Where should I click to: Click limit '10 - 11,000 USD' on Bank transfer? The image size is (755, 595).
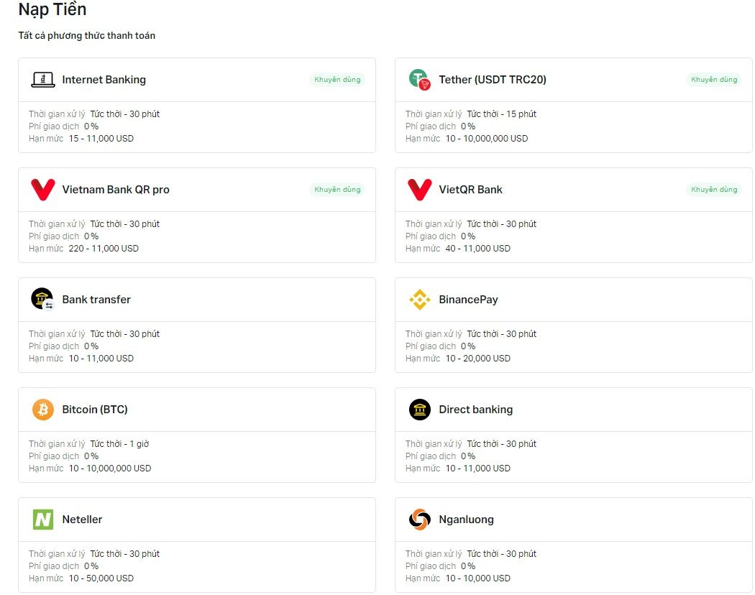click(x=101, y=358)
